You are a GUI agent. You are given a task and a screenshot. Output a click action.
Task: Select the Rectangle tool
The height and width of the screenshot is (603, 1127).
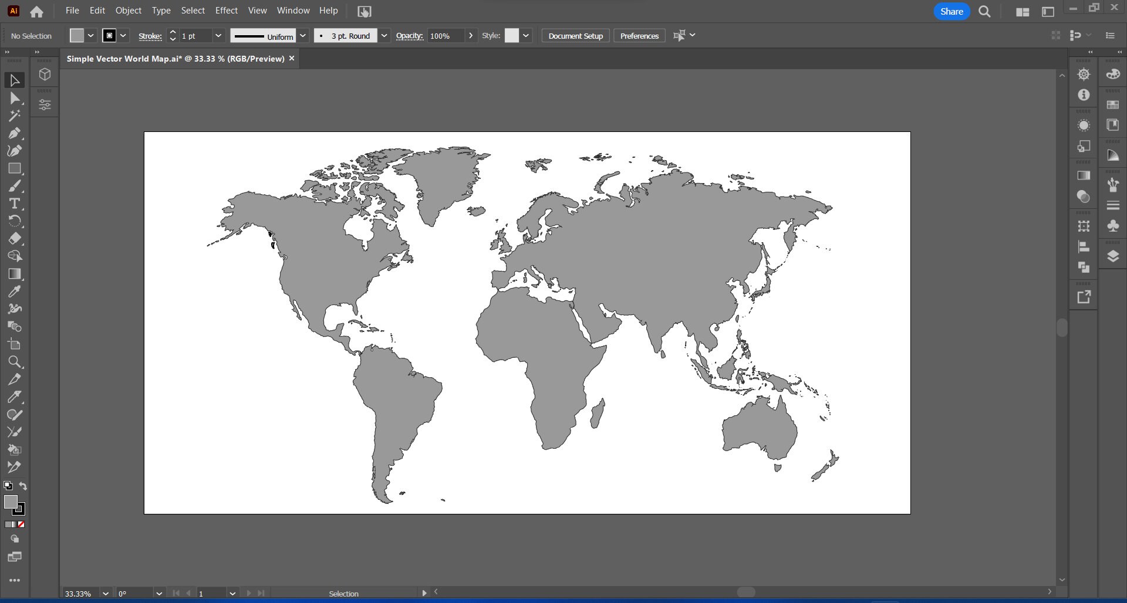(14, 168)
